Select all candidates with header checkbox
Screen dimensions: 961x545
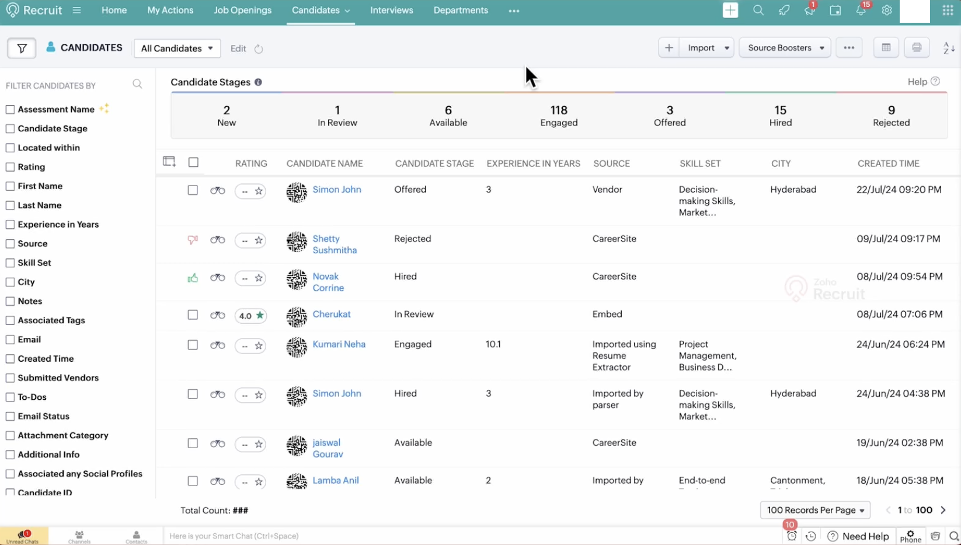pos(194,162)
